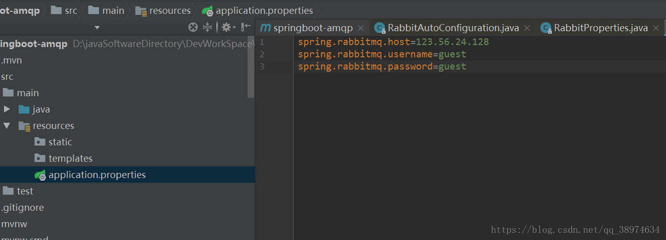Screen dimensions: 666x240
Task: Click the templates folder icon
Action: [x=40, y=158]
